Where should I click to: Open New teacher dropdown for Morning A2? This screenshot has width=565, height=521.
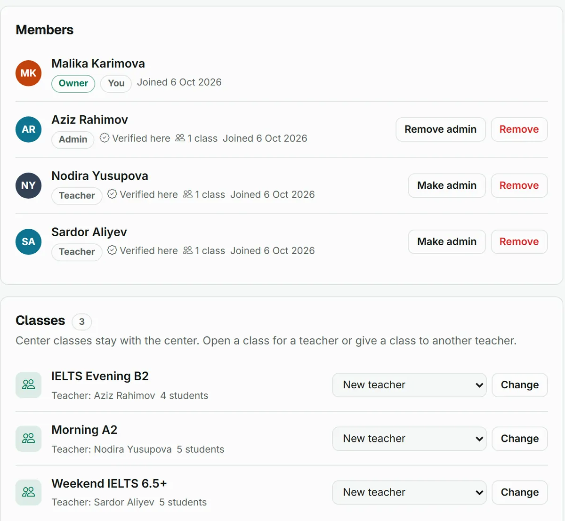pyautogui.click(x=409, y=439)
